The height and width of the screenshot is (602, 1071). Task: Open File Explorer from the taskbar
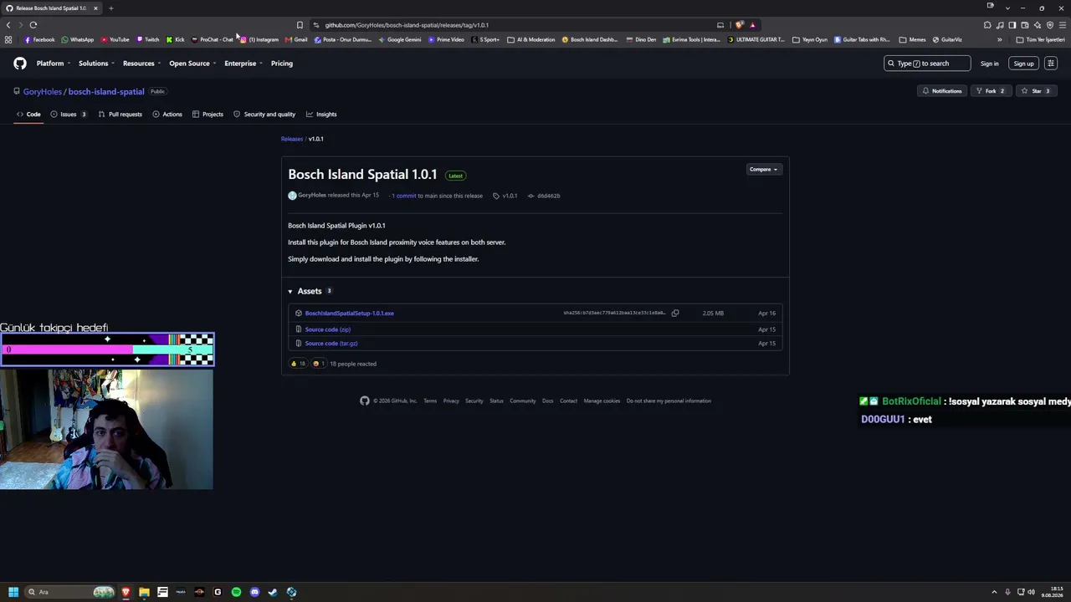tap(144, 592)
